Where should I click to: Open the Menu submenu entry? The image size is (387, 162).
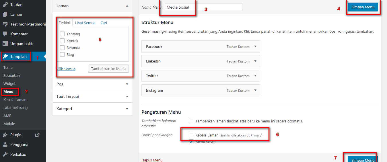(8, 92)
